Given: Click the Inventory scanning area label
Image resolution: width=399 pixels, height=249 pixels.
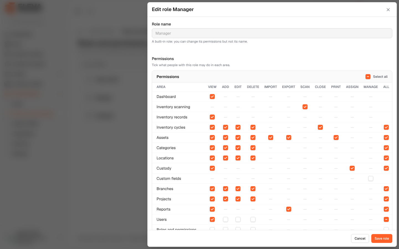Looking at the screenshot, I should coord(173,107).
